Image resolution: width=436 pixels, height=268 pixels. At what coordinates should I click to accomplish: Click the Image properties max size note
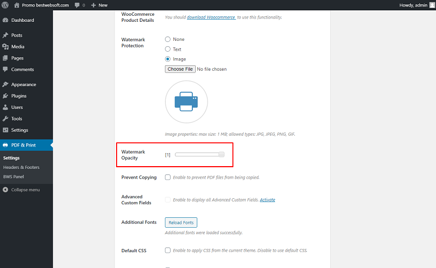230,134
